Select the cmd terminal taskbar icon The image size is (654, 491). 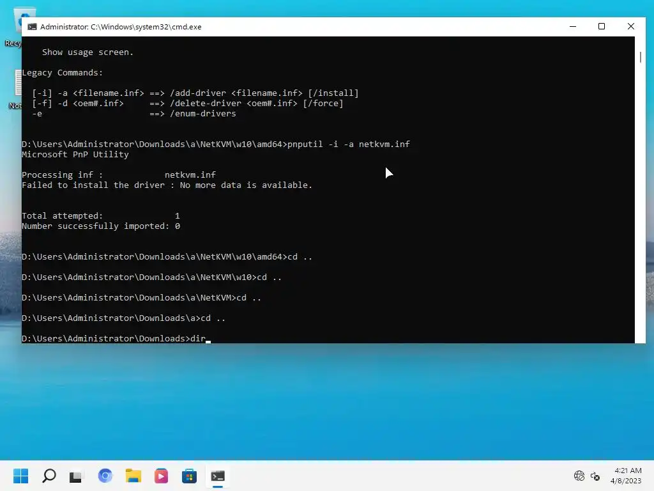click(x=217, y=476)
